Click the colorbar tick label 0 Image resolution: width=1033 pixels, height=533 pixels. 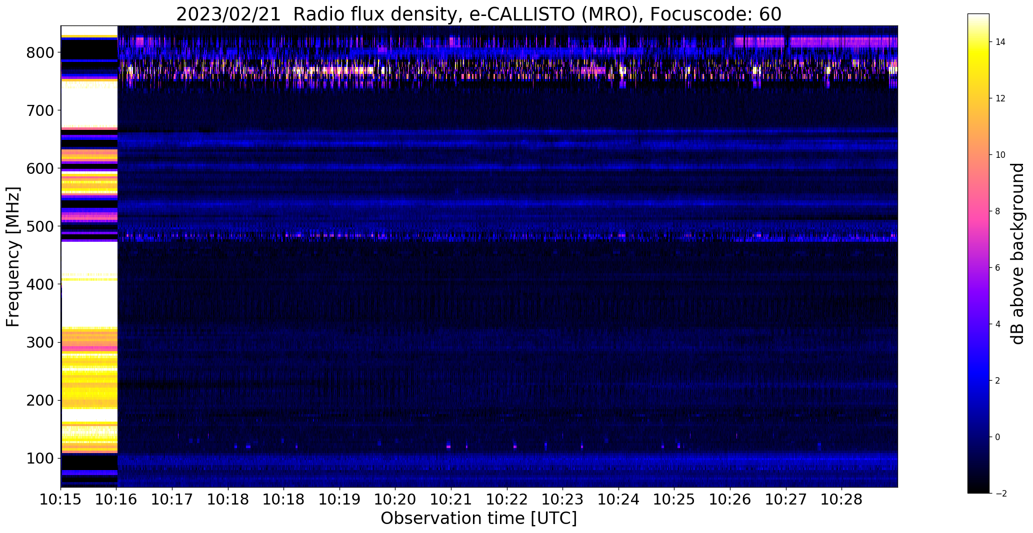pos(998,437)
